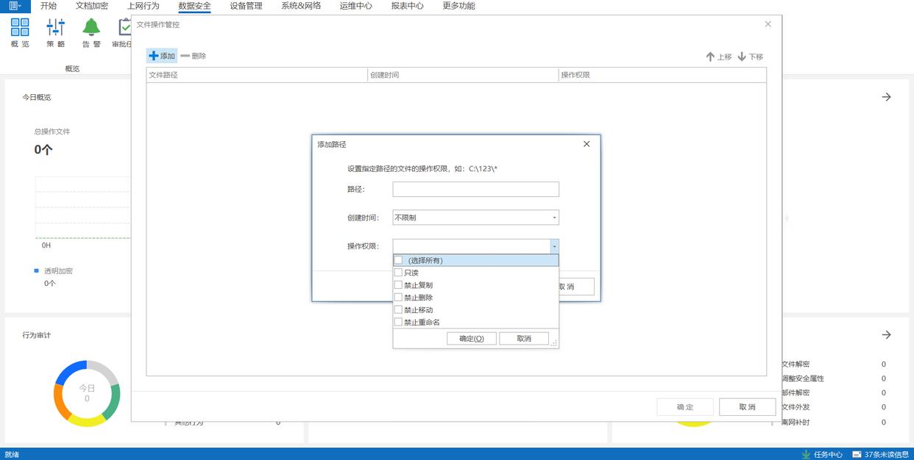Toggle the 禁止删除 checkbox
914x460 pixels.
click(x=399, y=298)
